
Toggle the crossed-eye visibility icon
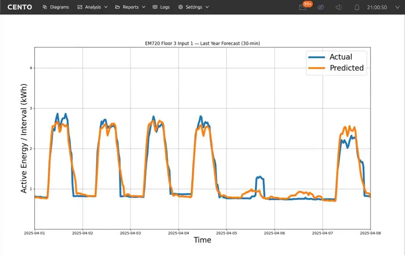(x=321, y=7)
